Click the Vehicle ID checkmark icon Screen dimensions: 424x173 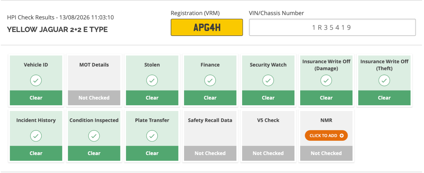point(36,80)
